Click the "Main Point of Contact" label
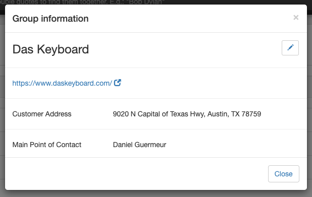This screenshot has height=197, width=312. (x=47, y=145)
